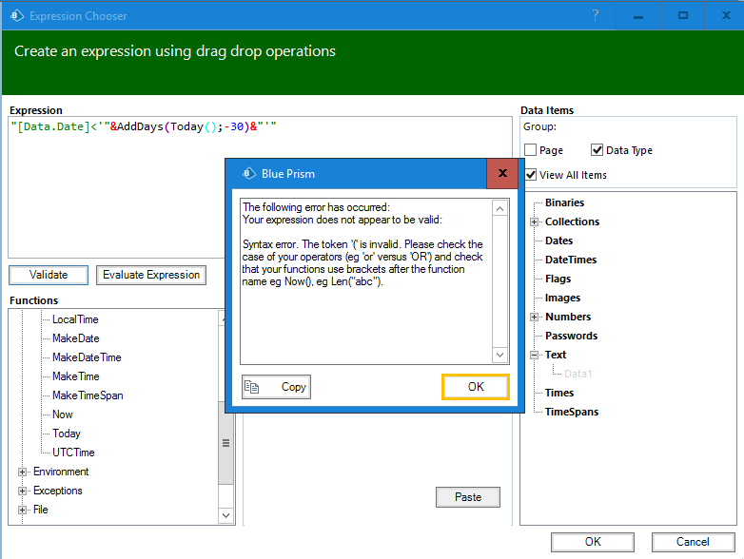This screenshot has height=559, width=744.
Task: Click Functions list scroll down arrow
Action: pyautogui.click(x=225, y=515)
